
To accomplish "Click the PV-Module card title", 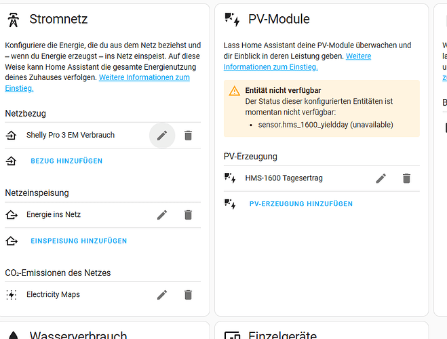I will pyautogui.click(x=279, y=19).
